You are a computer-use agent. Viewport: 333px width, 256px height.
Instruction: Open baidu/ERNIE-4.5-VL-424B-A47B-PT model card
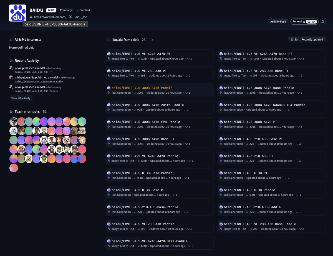(160, 56)
